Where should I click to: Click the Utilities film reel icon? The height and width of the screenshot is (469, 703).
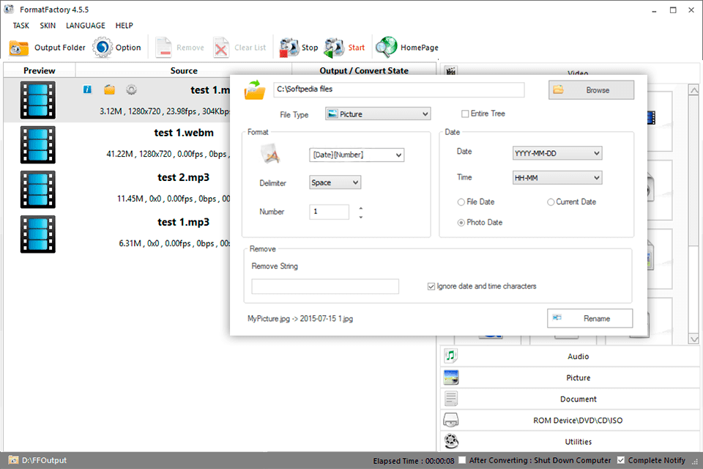(x=451, y=441)
